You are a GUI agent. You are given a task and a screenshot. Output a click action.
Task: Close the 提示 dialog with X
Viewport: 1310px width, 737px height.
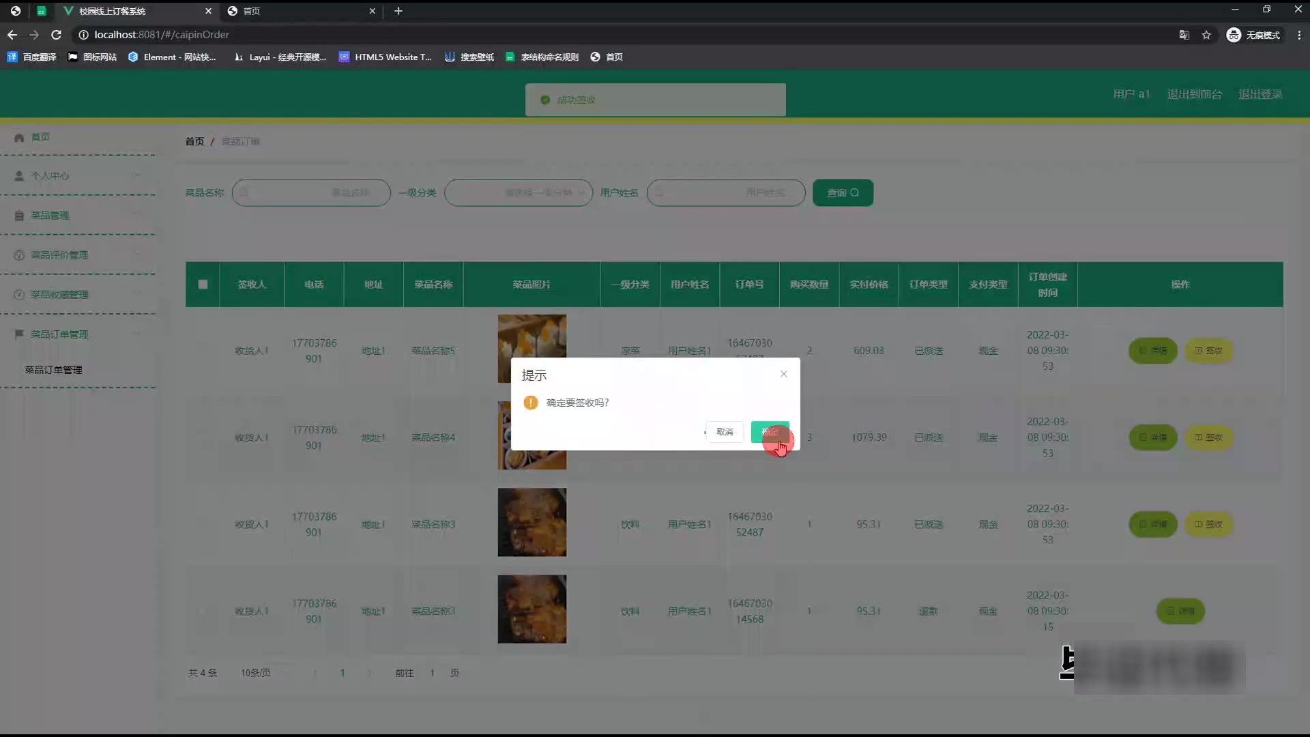tap(784, 374)
